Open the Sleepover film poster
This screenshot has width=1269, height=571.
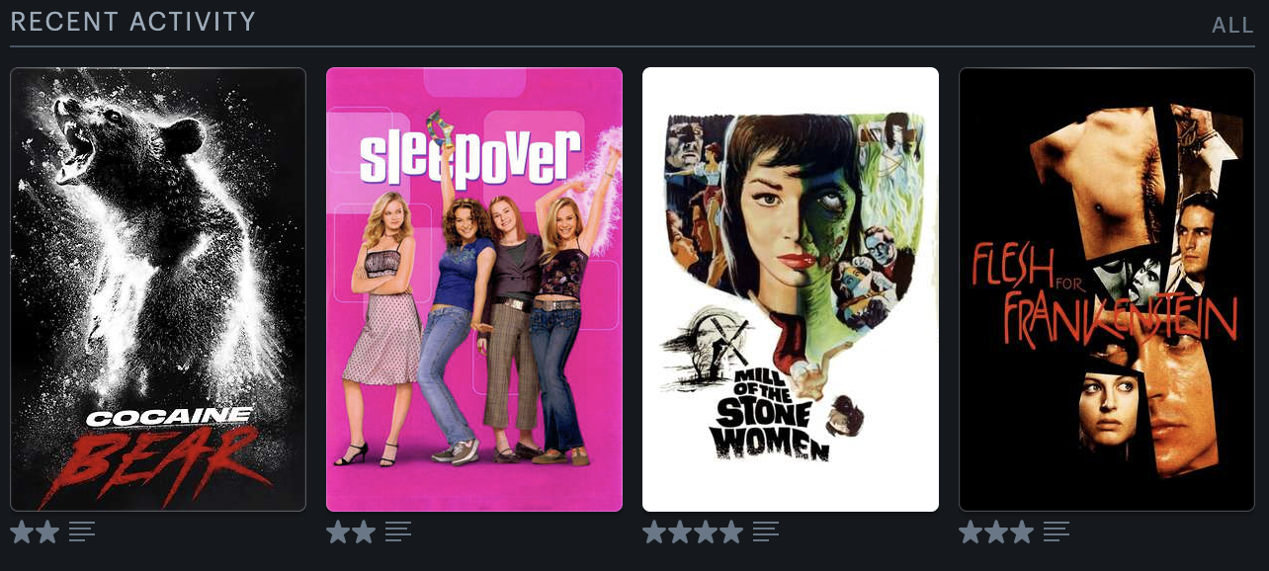474,289
